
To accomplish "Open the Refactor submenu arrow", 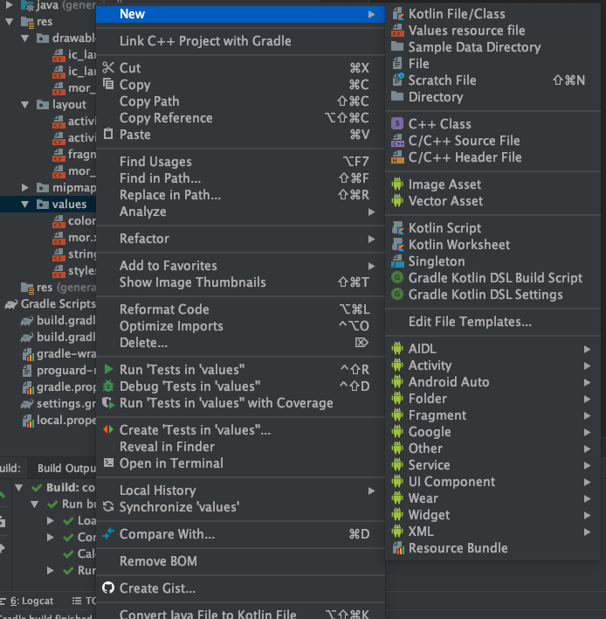I will (371, 239).
